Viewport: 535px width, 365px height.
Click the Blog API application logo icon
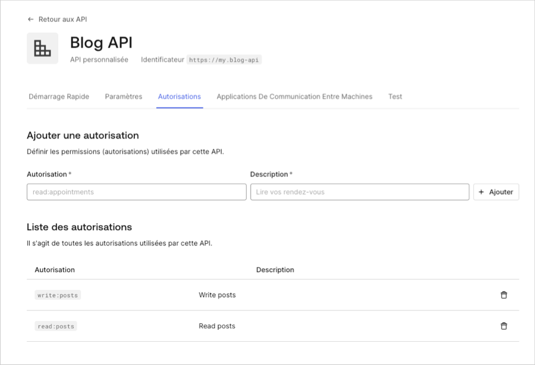(x=42, y=48)
